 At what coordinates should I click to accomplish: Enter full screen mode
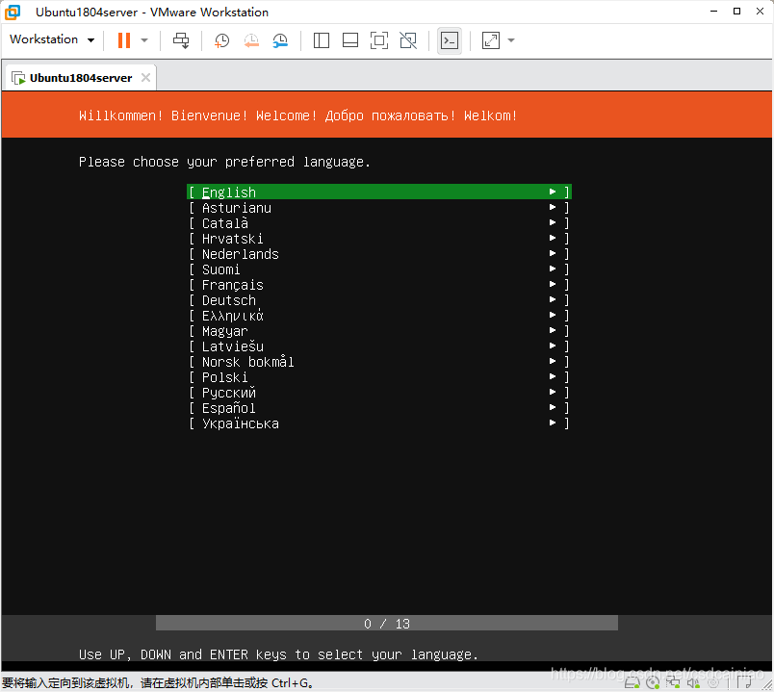click(x=379, y=40)
